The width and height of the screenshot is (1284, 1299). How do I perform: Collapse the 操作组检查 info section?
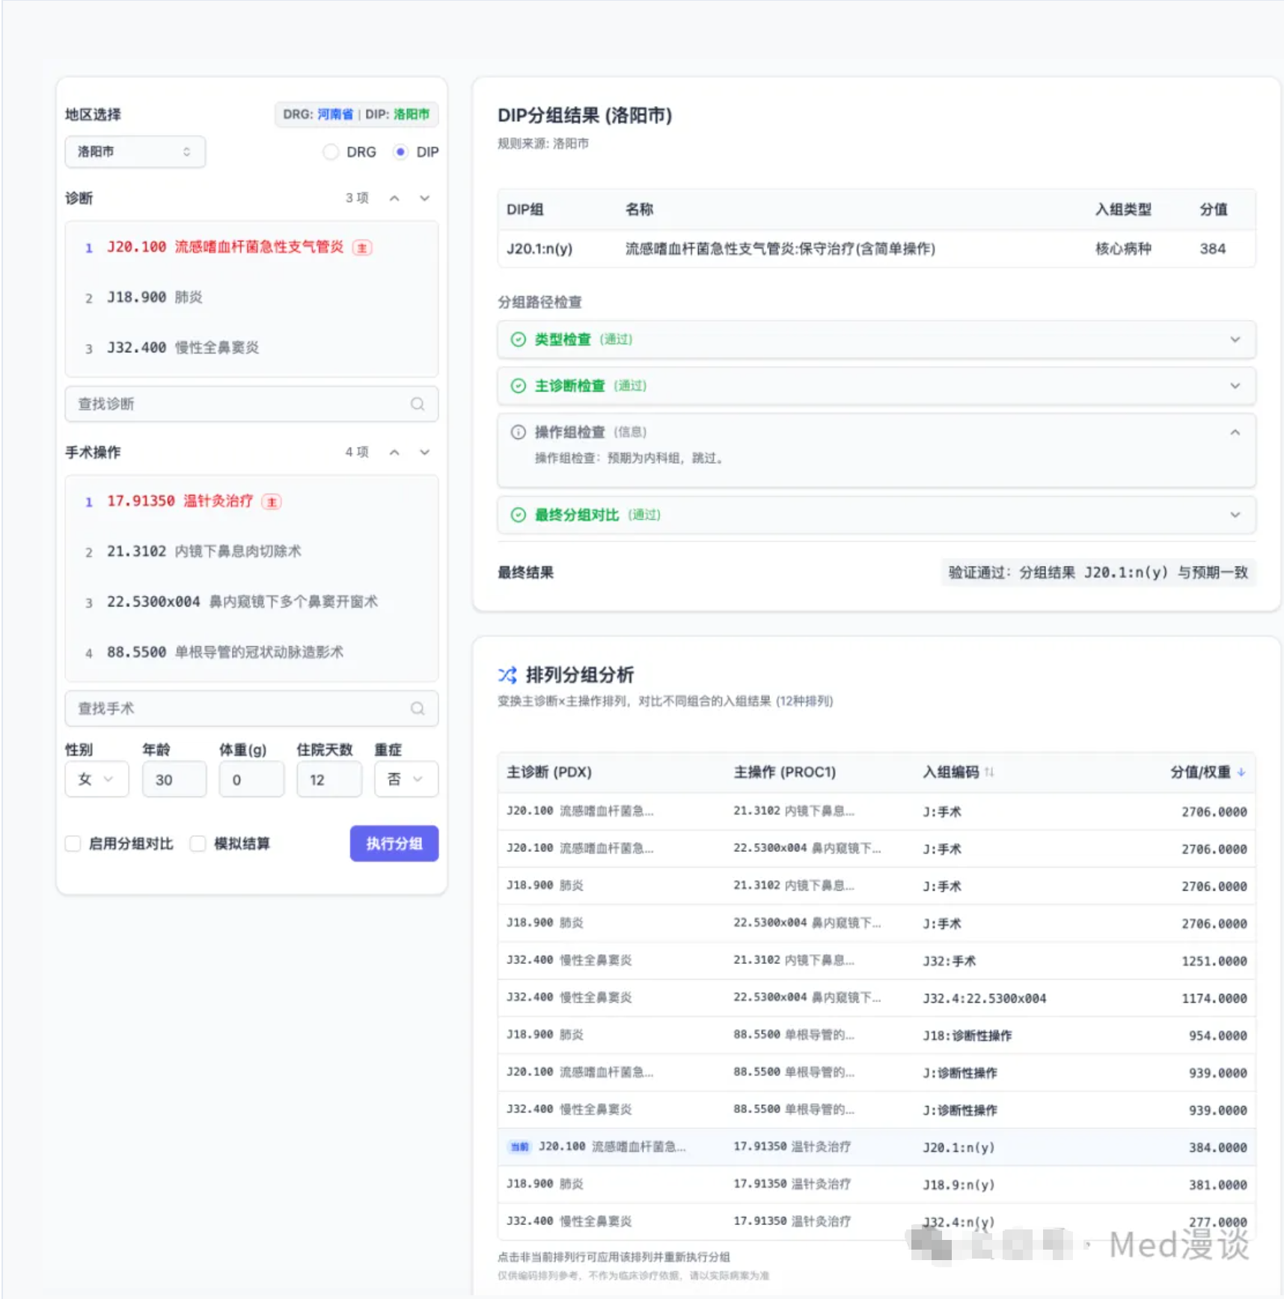[1235, 432]
